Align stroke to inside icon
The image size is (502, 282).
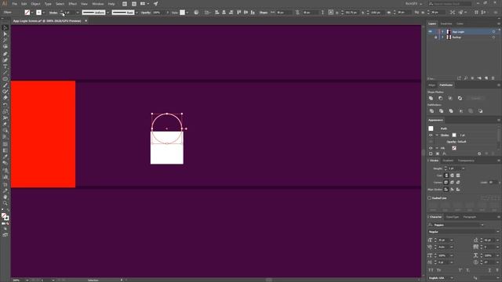[x=452, y=190]
